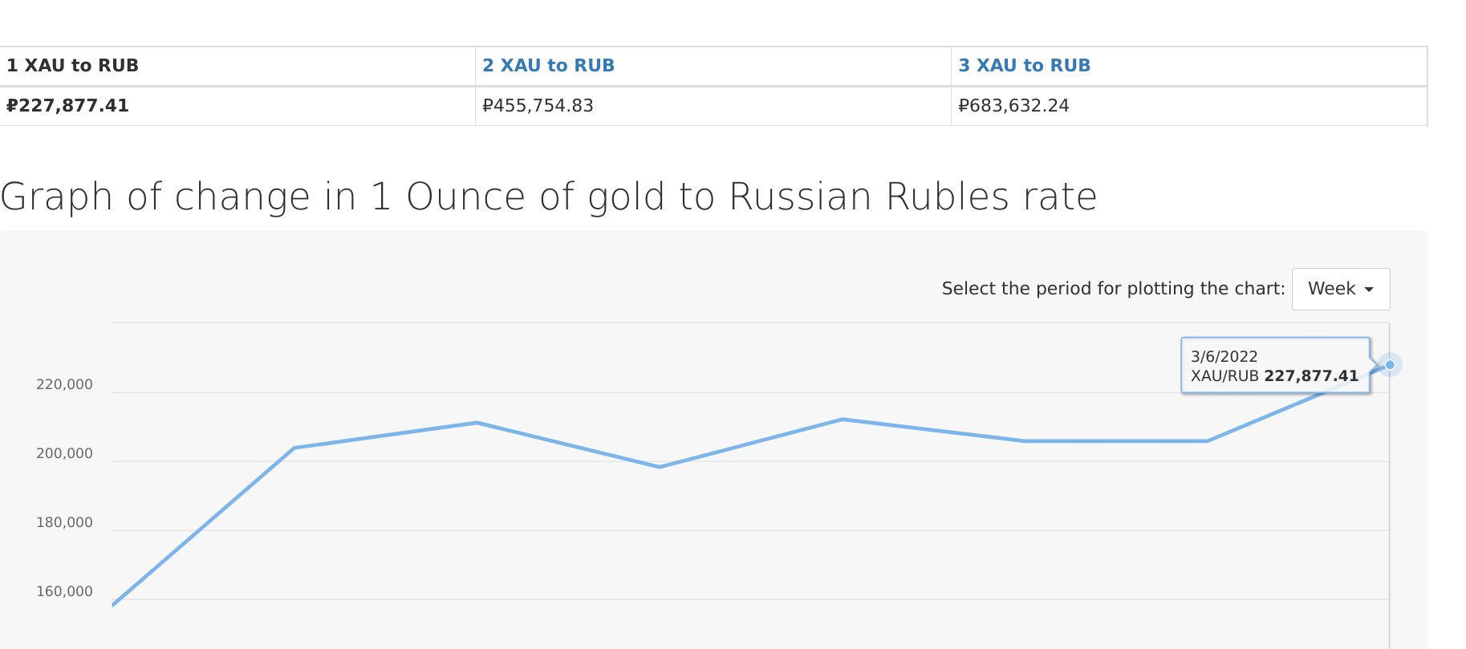Click the line's dip just below 200,000

click(660, 467)
